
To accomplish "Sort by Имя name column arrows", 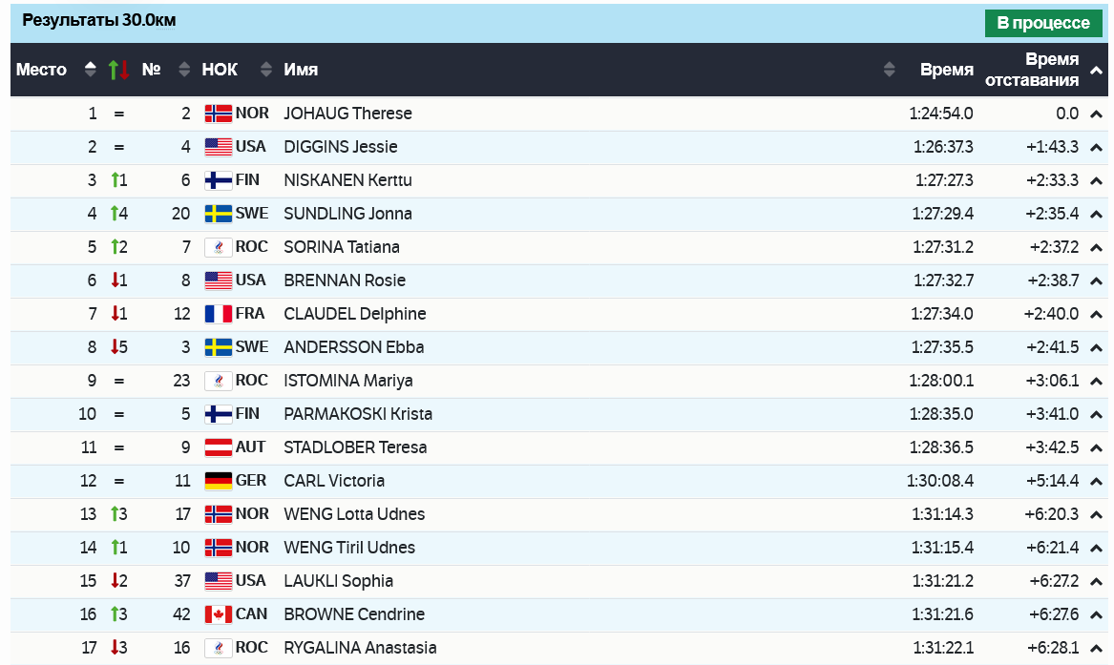I will 890,70.
